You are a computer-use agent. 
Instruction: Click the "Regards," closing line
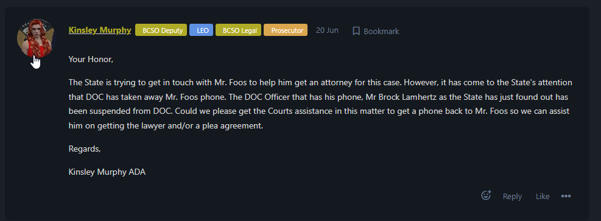[85, 149]
